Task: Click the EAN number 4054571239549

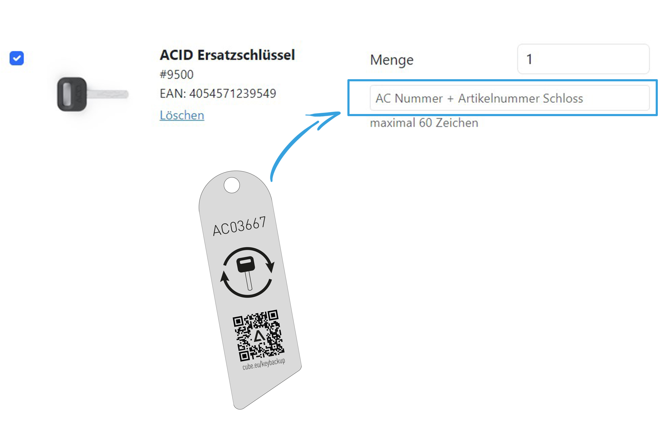Action: pyautogui.click(x=232, y=94)
